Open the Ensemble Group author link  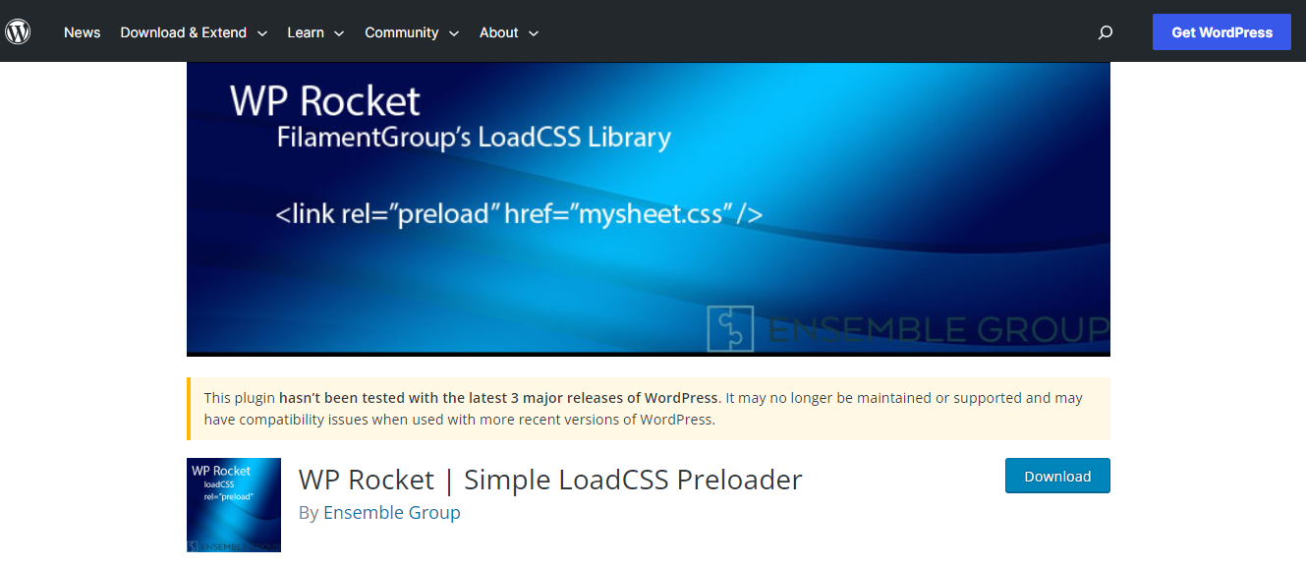tap(391, 512)
